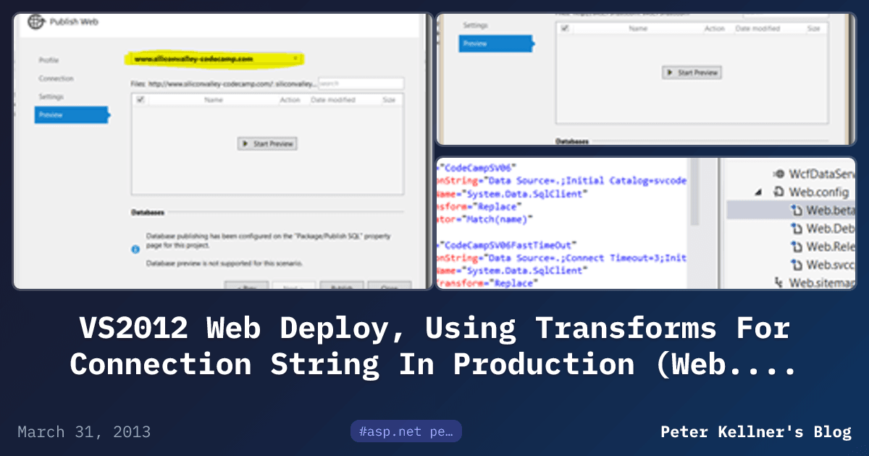The width and height of the screenshot is (869, 456).
Task: Toggle the header checkbox in the top-right preview list
Action: coord(565,28)
